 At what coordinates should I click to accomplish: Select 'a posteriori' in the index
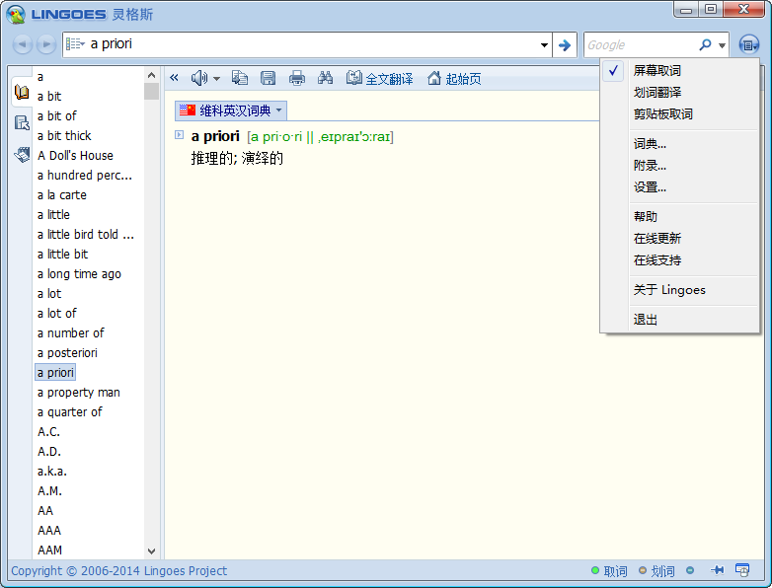tap(67, 353)
